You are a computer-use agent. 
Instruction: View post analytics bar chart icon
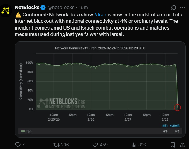click(134, 145)
